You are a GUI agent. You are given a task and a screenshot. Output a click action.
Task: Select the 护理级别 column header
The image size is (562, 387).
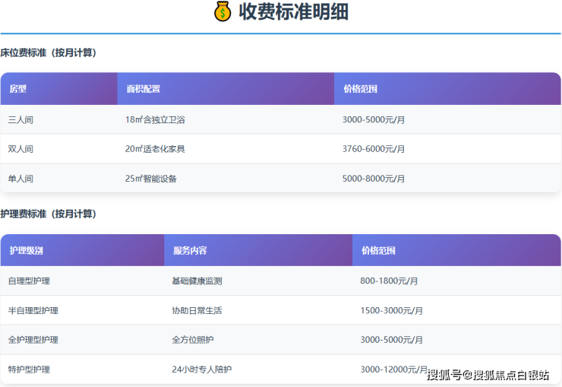point(27,250)
